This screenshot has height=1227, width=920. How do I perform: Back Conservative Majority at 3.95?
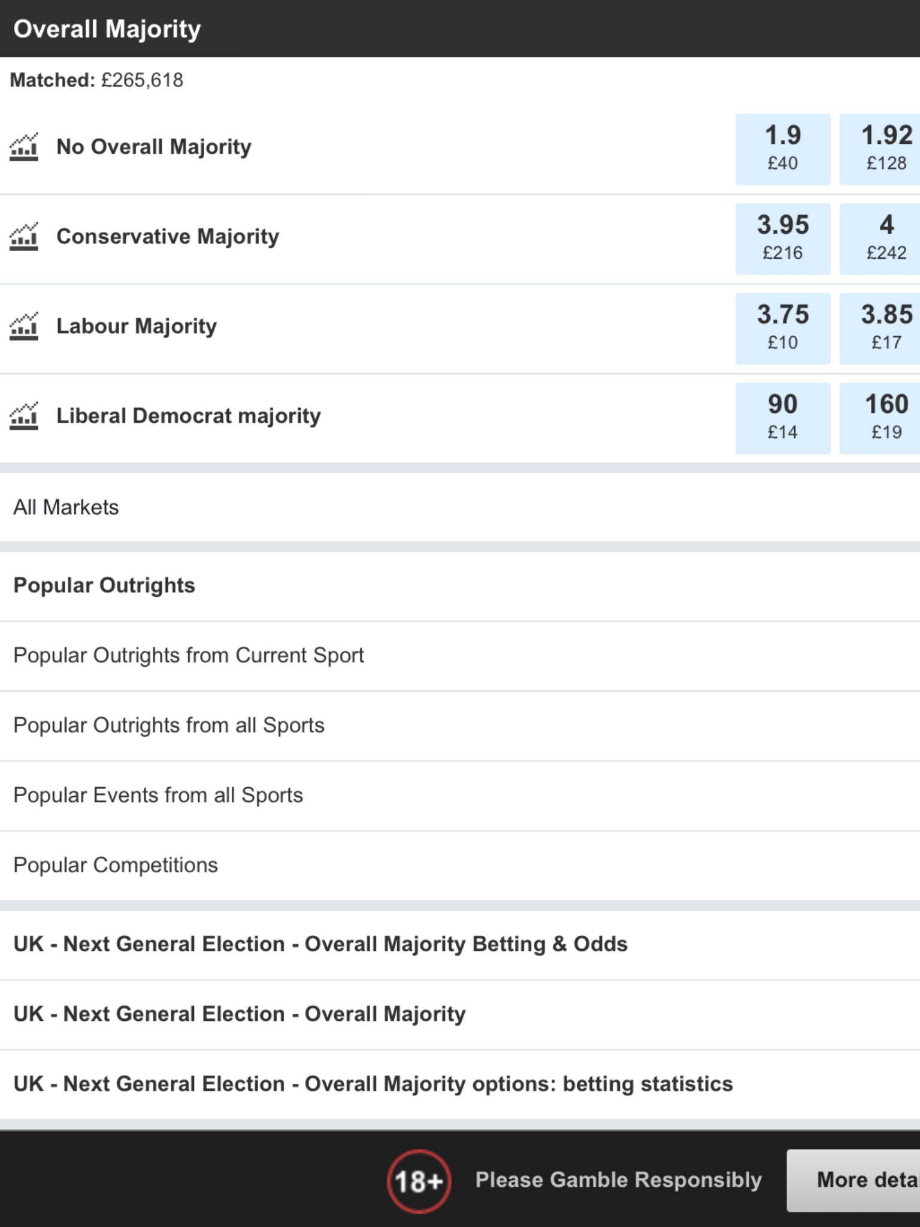(783, 239)
